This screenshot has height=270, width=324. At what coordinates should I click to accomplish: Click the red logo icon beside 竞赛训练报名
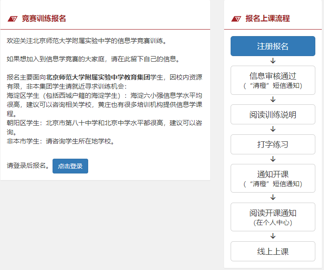pos(13,19)
